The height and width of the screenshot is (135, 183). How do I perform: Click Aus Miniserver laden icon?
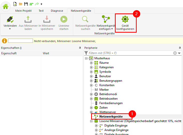click(28, 19)
